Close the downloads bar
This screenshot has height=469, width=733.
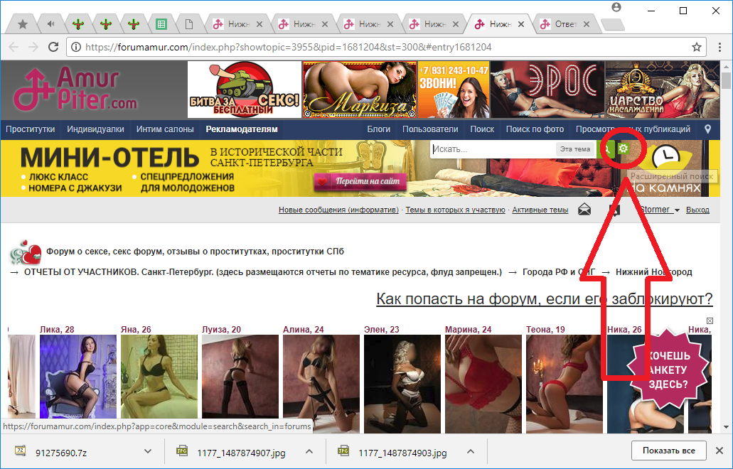[x=719, y=451]
